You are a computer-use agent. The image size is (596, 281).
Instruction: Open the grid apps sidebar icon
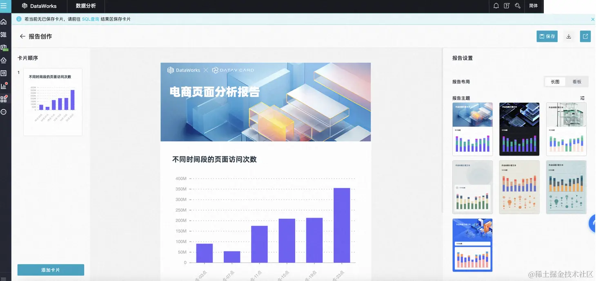(x=4, y=99)
